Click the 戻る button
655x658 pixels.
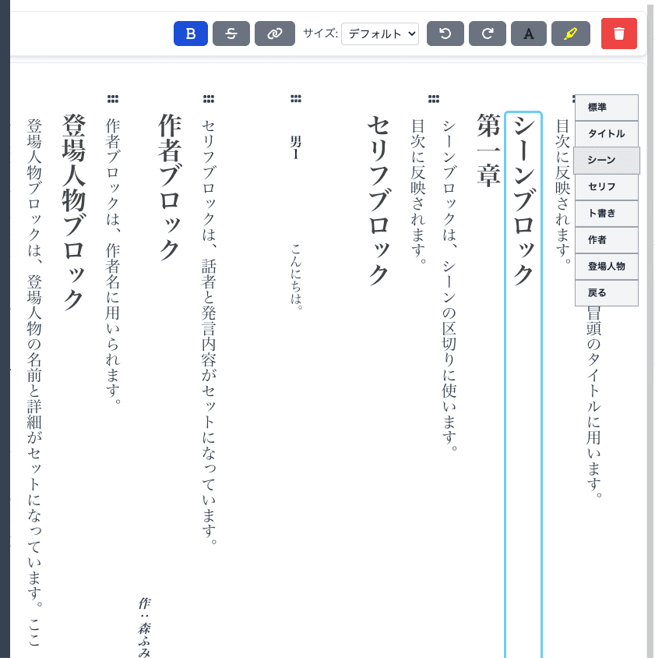click(x=606, y=293)
